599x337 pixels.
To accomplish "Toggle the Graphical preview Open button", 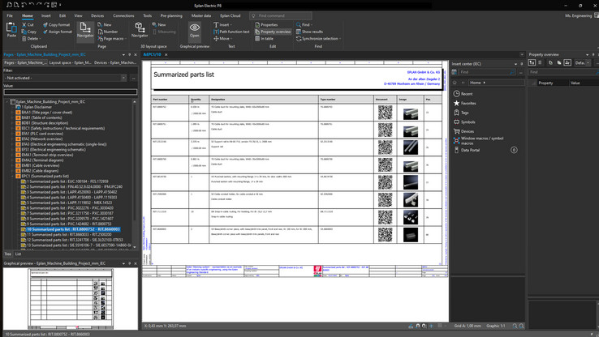I will [x=195, y=31].
